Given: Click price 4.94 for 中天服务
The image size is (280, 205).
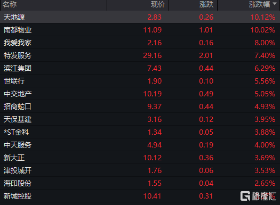Looking at the screenshot, I should 155,145.
